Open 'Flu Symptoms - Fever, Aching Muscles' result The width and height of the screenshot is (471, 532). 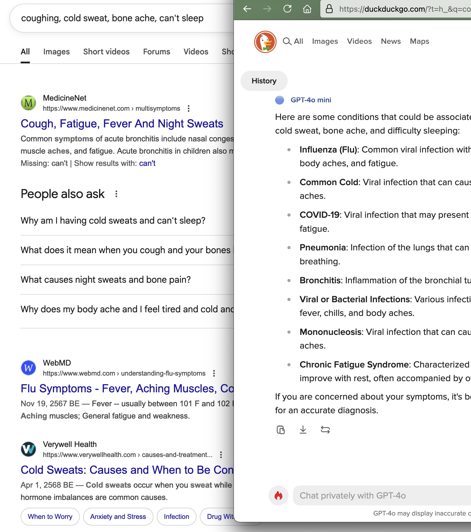click(127, 388)
